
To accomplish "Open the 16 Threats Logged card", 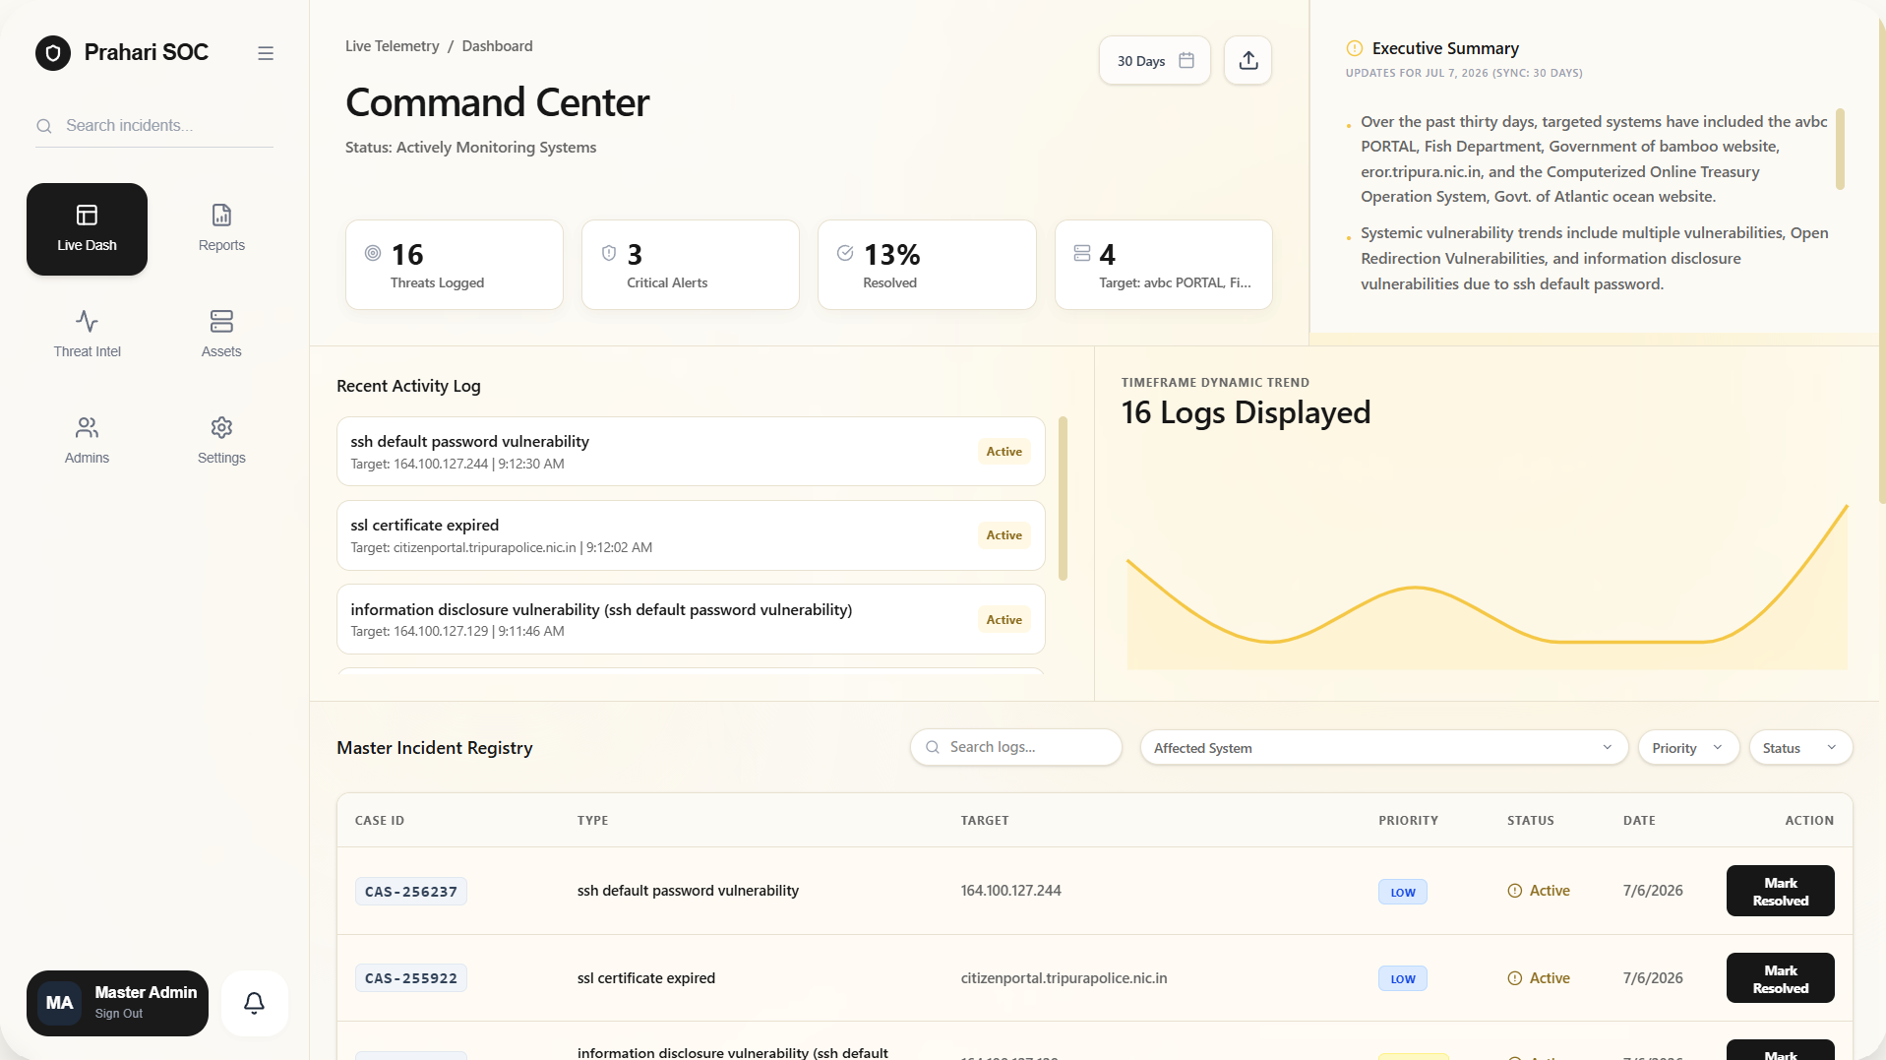I will coord(455,265).
